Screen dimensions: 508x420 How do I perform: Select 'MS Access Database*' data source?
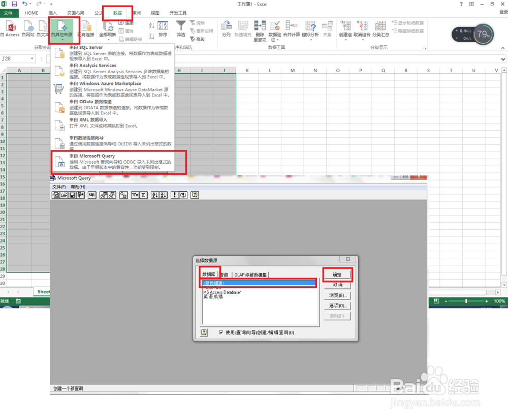click(223, 292)
